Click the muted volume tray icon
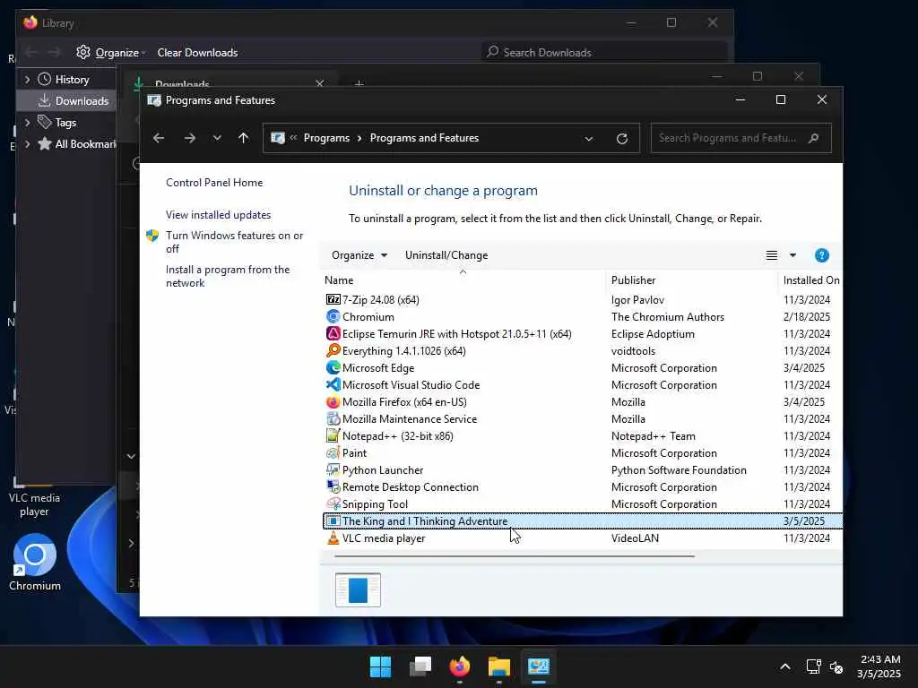The height and width of the screenshot is (688, 918). point(836,666)
